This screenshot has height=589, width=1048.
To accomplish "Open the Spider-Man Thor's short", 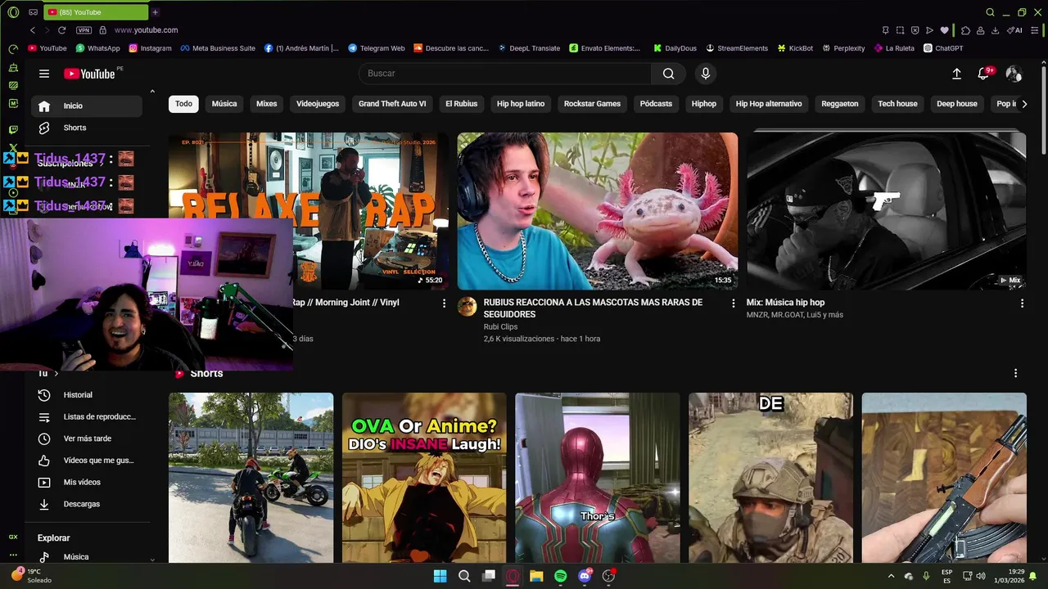I will point(598,478).
